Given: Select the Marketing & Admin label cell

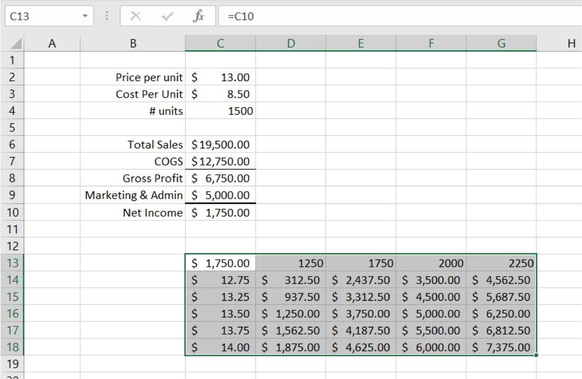Looking at the screenshot, I should point(133,196).
